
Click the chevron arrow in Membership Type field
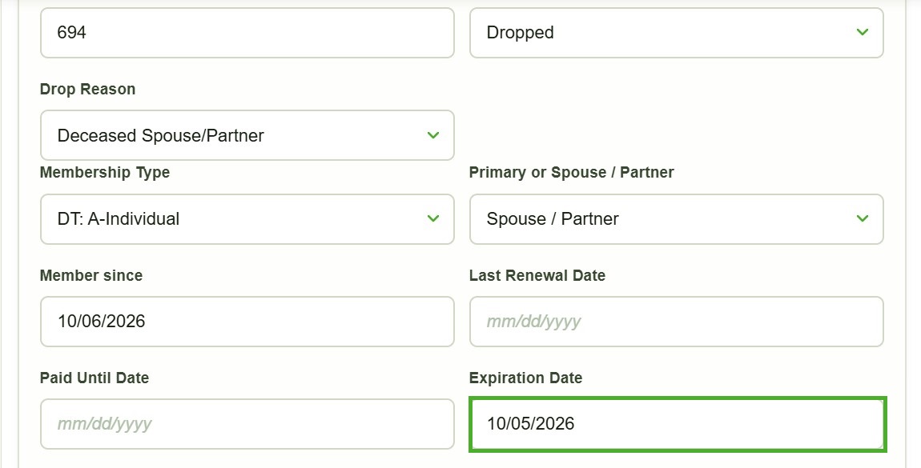coord(433,218)
